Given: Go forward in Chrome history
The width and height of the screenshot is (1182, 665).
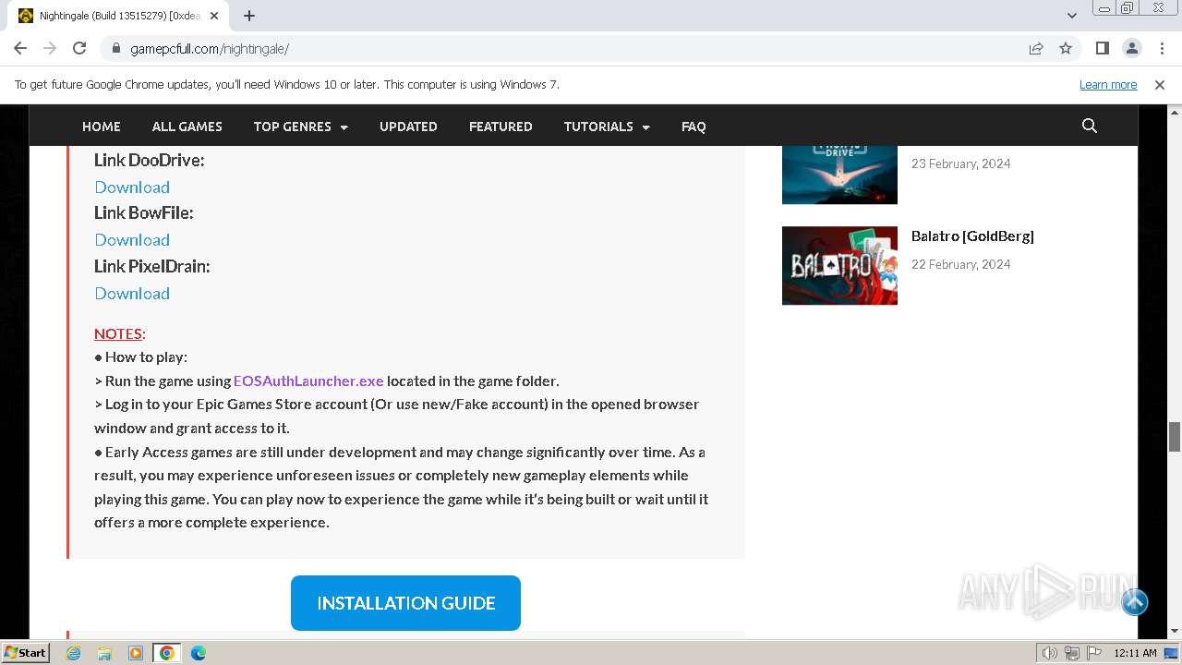Looking at the screenshot, I should pos(50,48).
